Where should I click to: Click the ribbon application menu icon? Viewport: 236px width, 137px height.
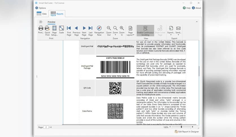[41, 22]
